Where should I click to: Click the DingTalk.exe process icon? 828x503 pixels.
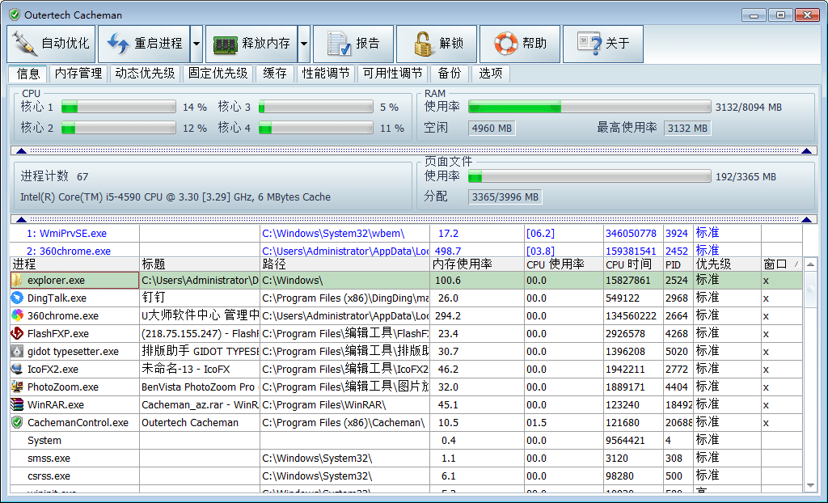coord(18,298)
